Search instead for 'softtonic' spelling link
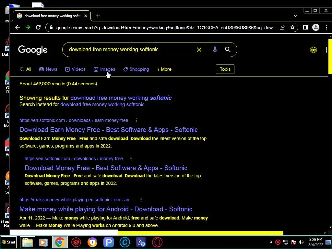The width and height of the screenshot is (332, 249). click(x=102, y=104)
